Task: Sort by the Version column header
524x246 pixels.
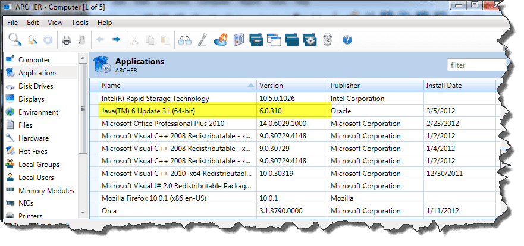Action: [x=293, y=86]
